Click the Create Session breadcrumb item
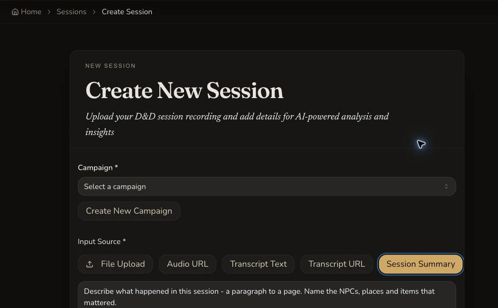The width and height of the screenshot is (498, 308). point(127,12)
